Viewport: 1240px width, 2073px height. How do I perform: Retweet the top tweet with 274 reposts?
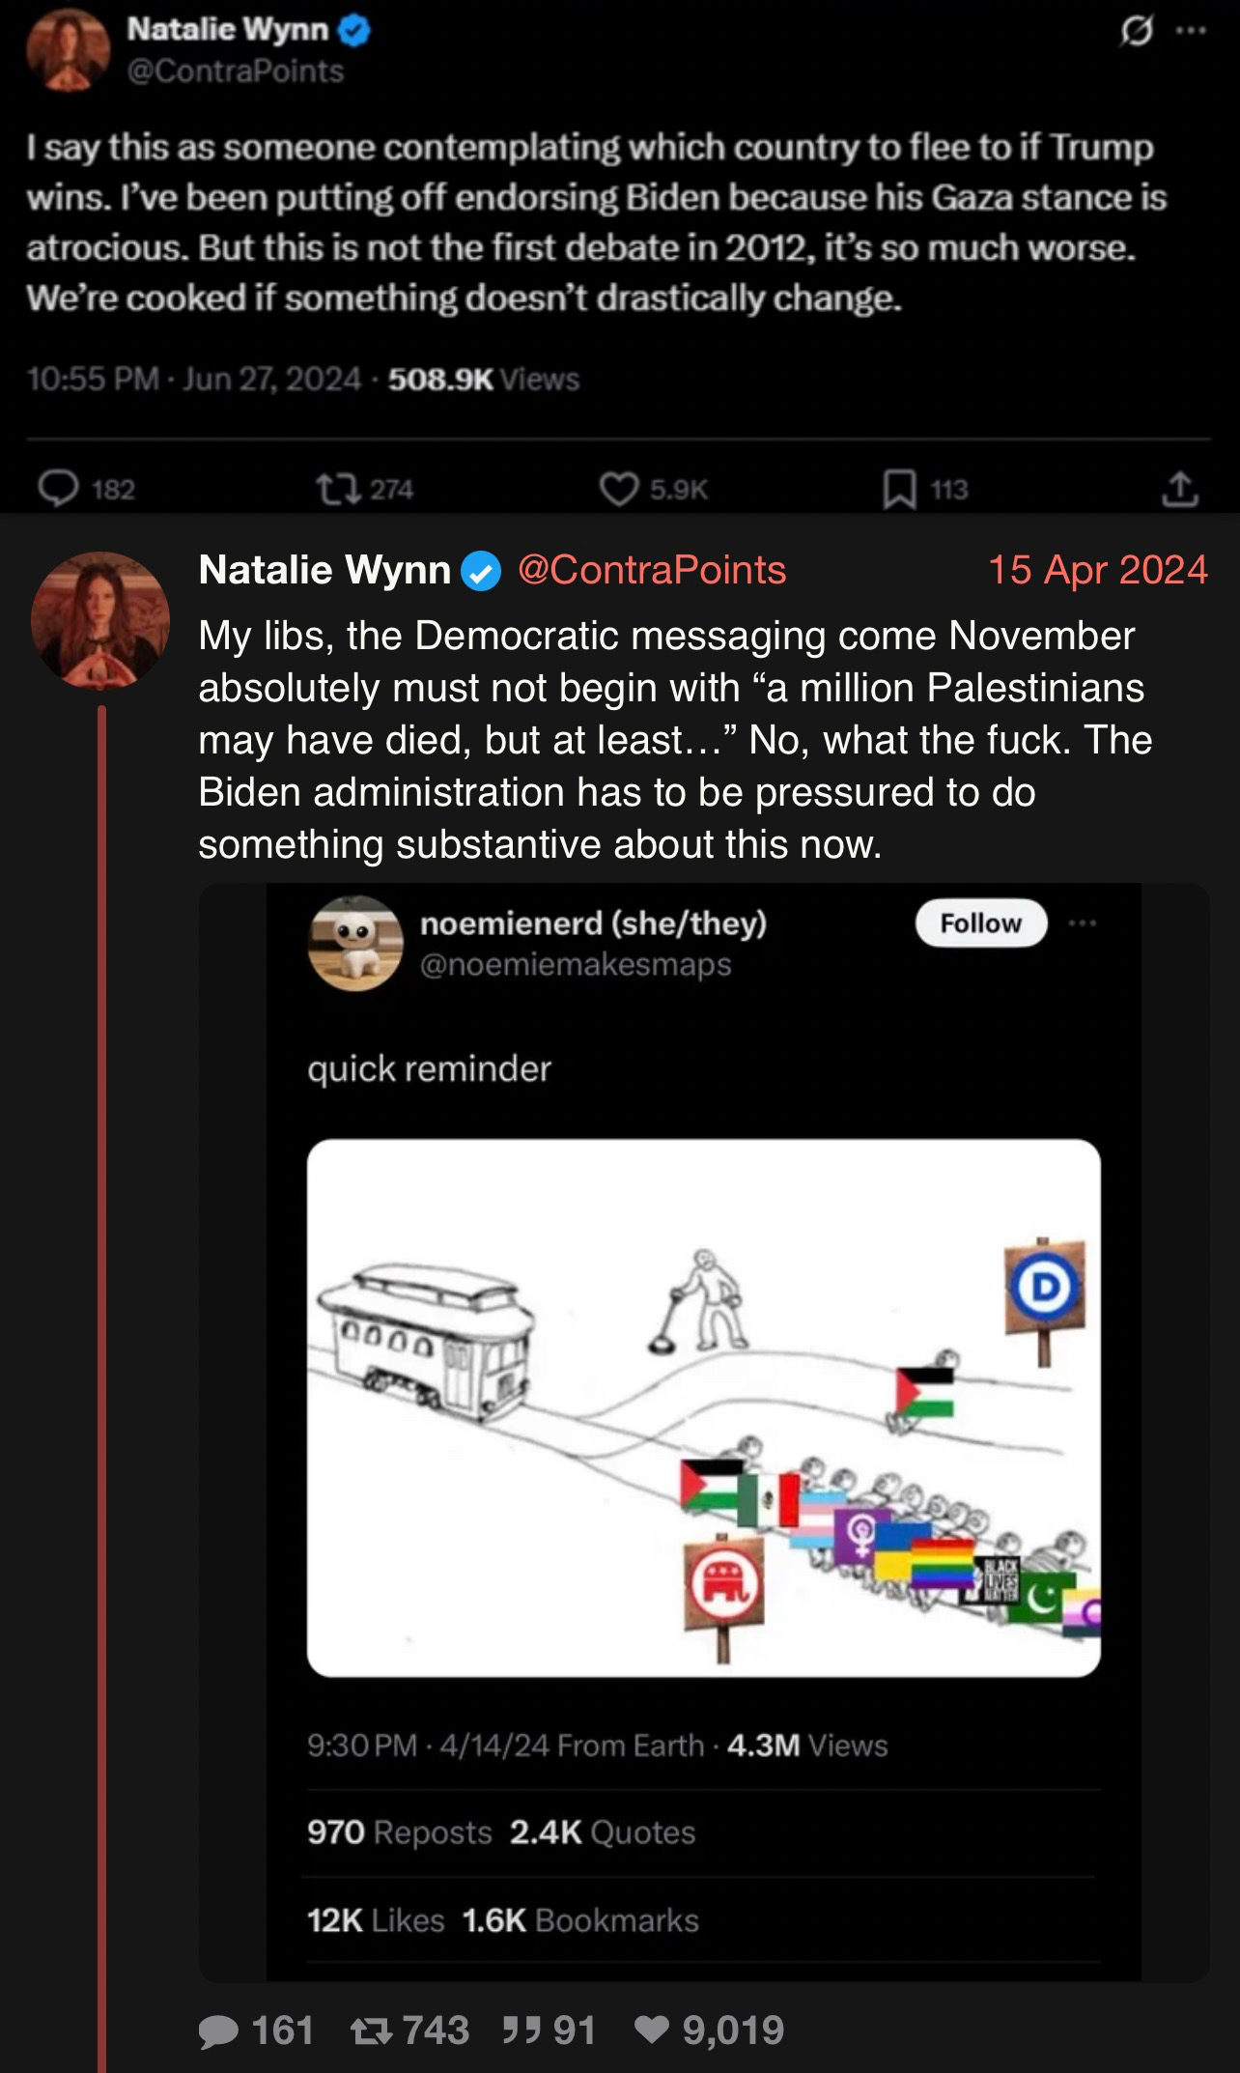(335, 489)
